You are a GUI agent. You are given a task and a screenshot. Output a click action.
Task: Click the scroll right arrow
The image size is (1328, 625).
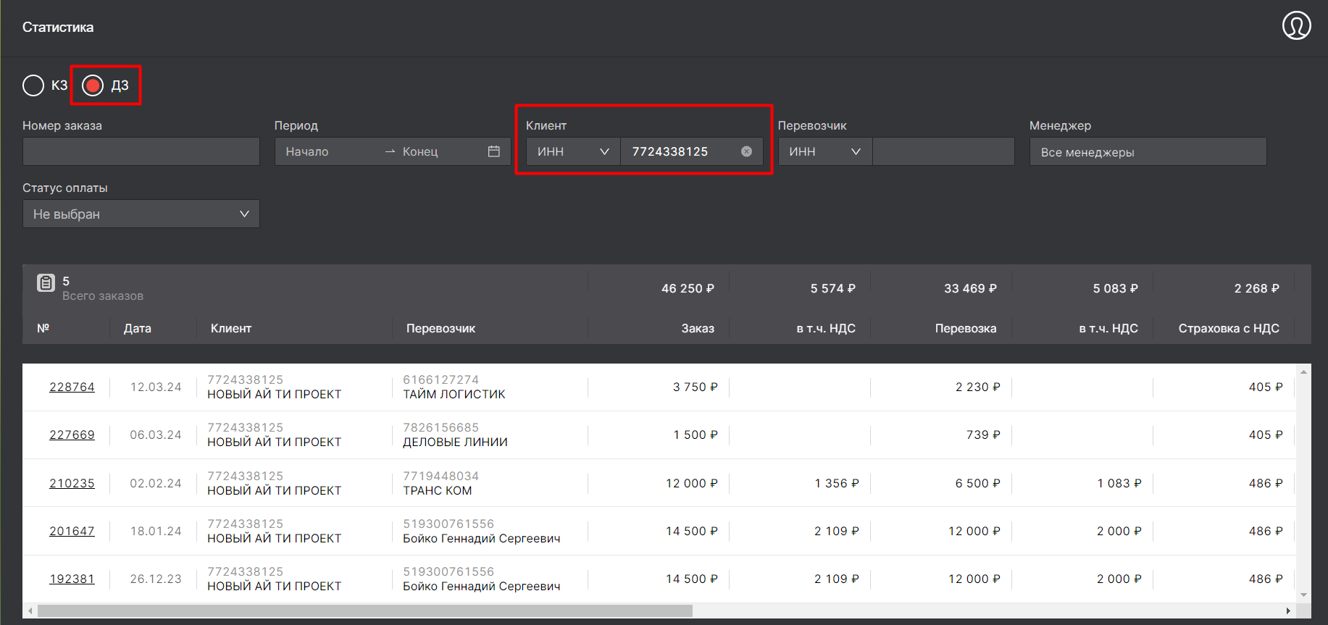coord(1288,611)
